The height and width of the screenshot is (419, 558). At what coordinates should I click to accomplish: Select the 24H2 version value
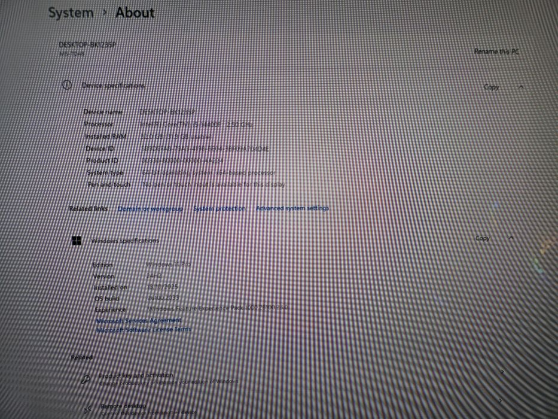[x=154, y=275]
